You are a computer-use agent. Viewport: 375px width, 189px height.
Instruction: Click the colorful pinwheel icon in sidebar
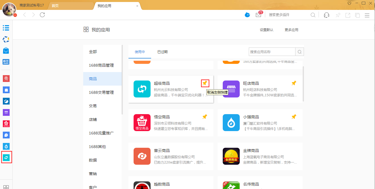(x=6, y=39)
